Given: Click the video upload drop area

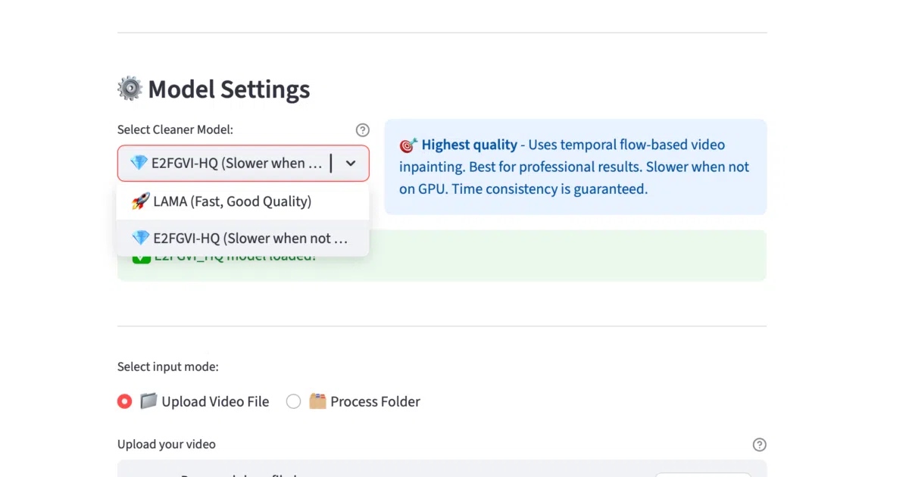Looking at the screenshot, I should 442,469.
